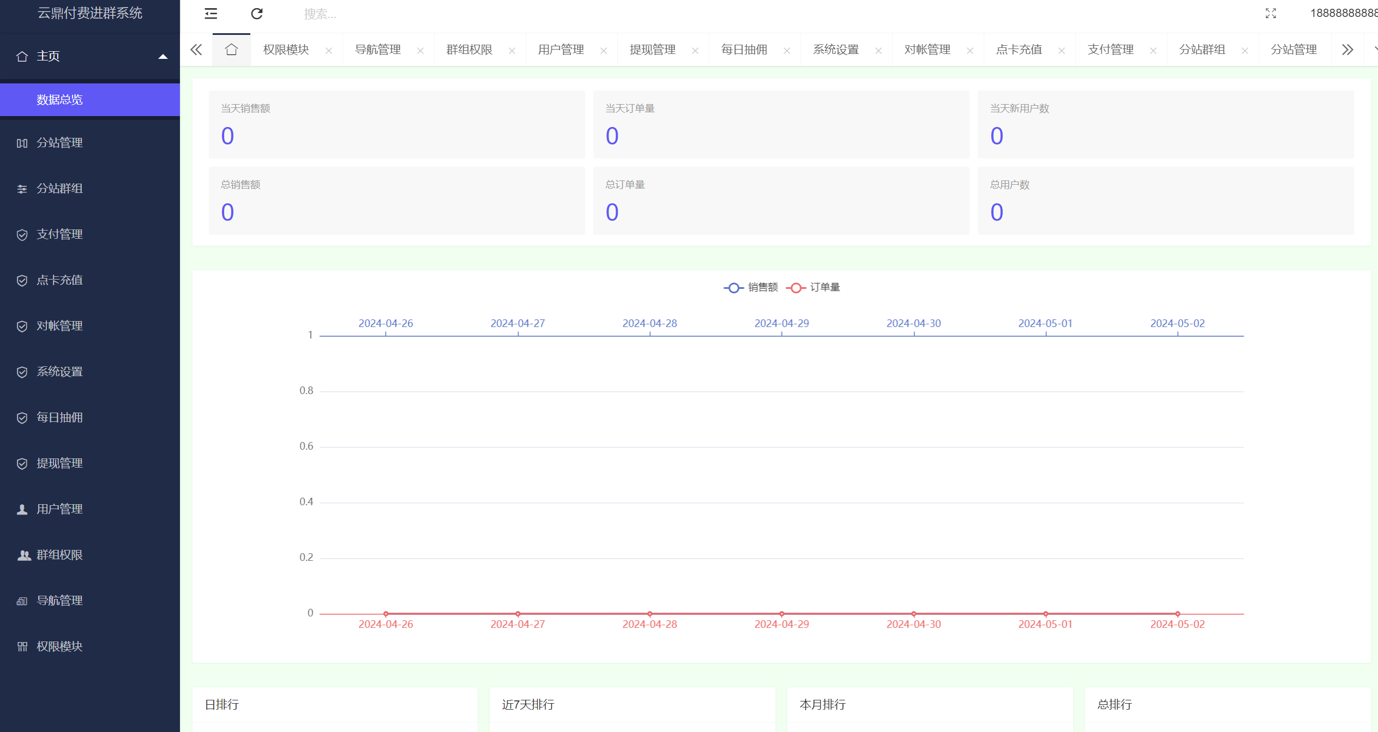Click the fullscreen toggle icon
The image size is (1378, 732).
click(1271, 14)
